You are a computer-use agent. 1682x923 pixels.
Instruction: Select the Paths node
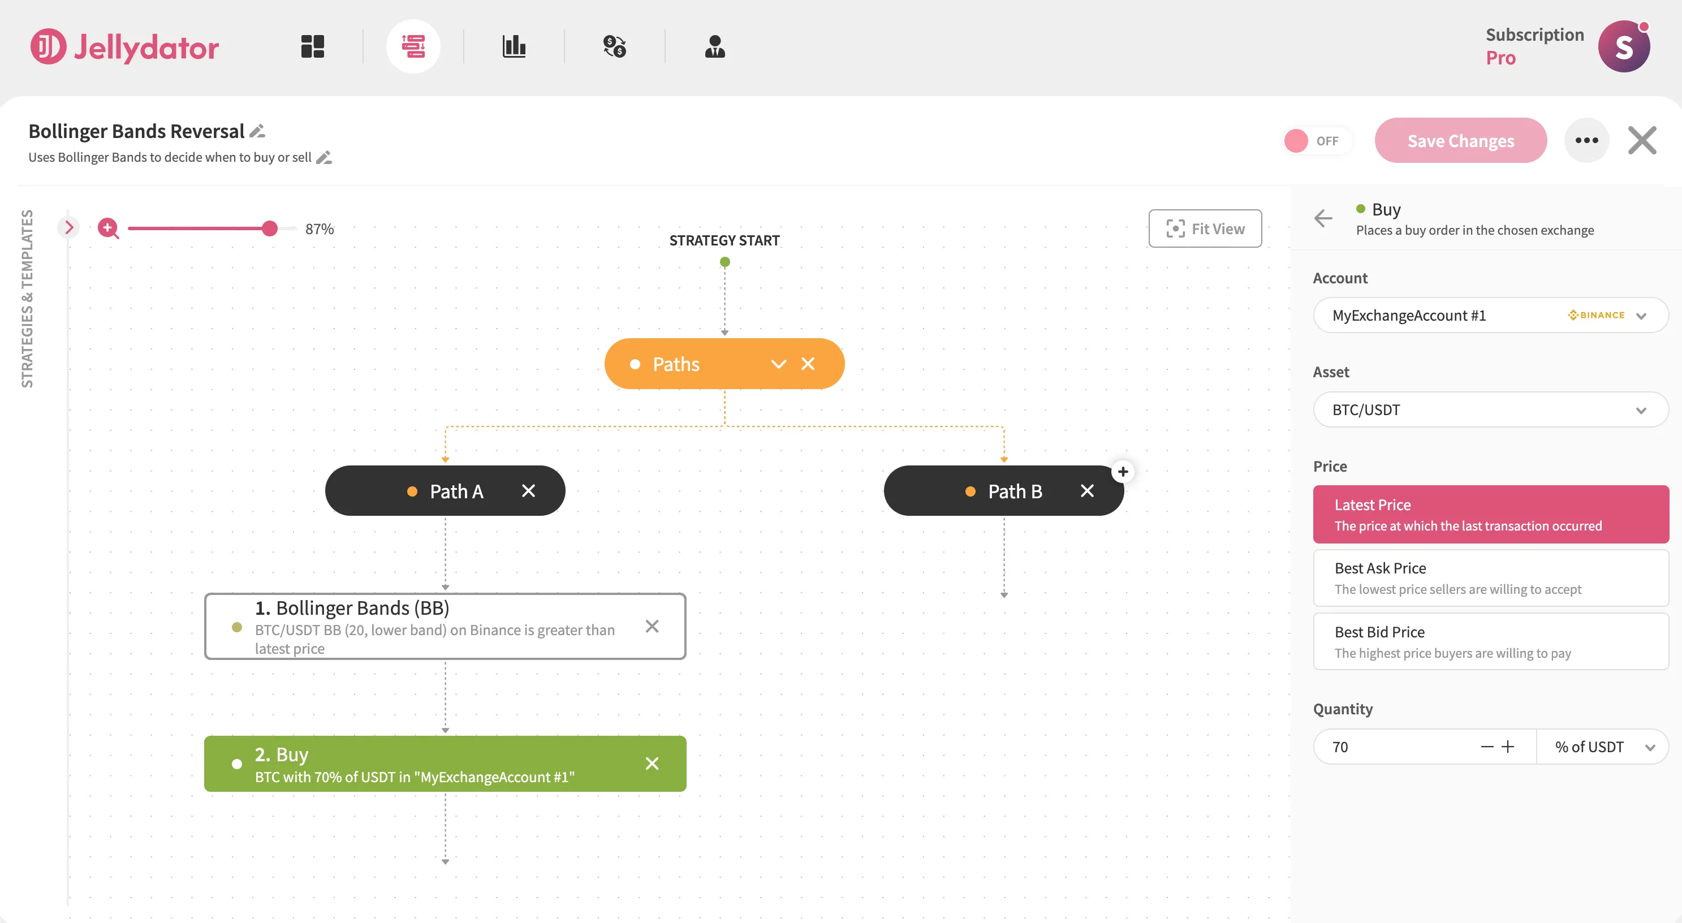click(724, 364)
